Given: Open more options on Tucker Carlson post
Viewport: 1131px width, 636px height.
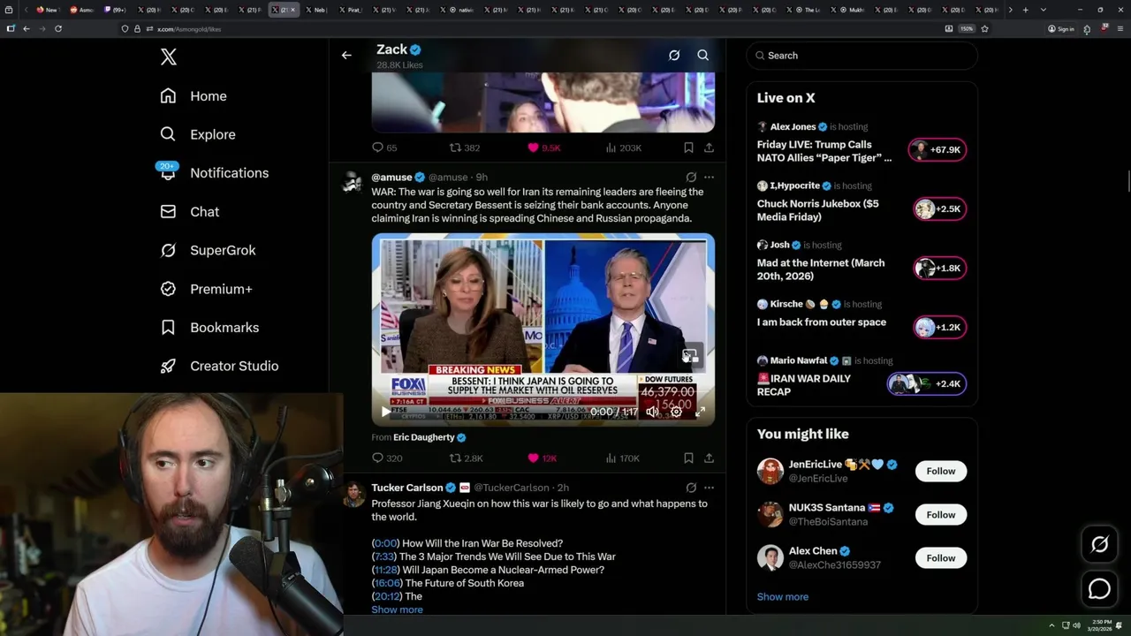Looking at the screenshot, I should click(709, 488).
